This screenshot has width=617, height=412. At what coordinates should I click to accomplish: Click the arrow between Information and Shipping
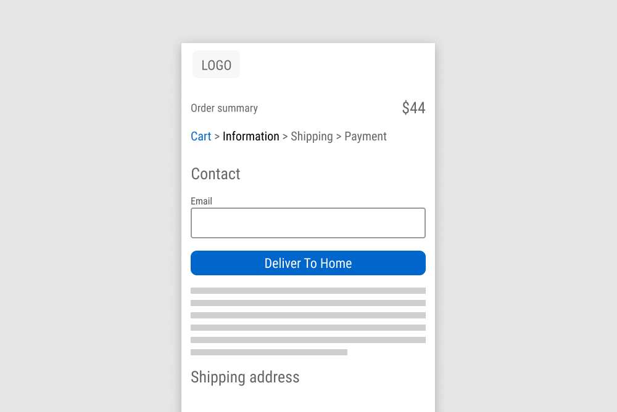point(285,137)
